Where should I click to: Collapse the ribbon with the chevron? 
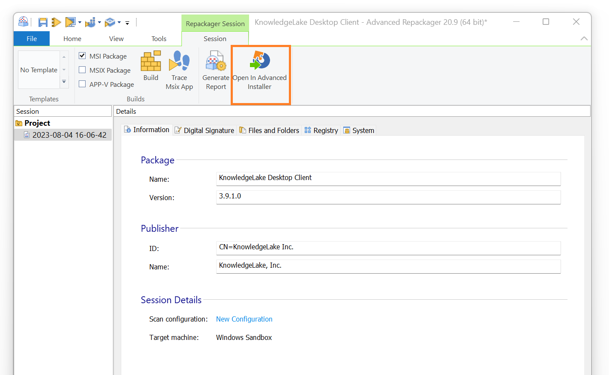point(584,38)
